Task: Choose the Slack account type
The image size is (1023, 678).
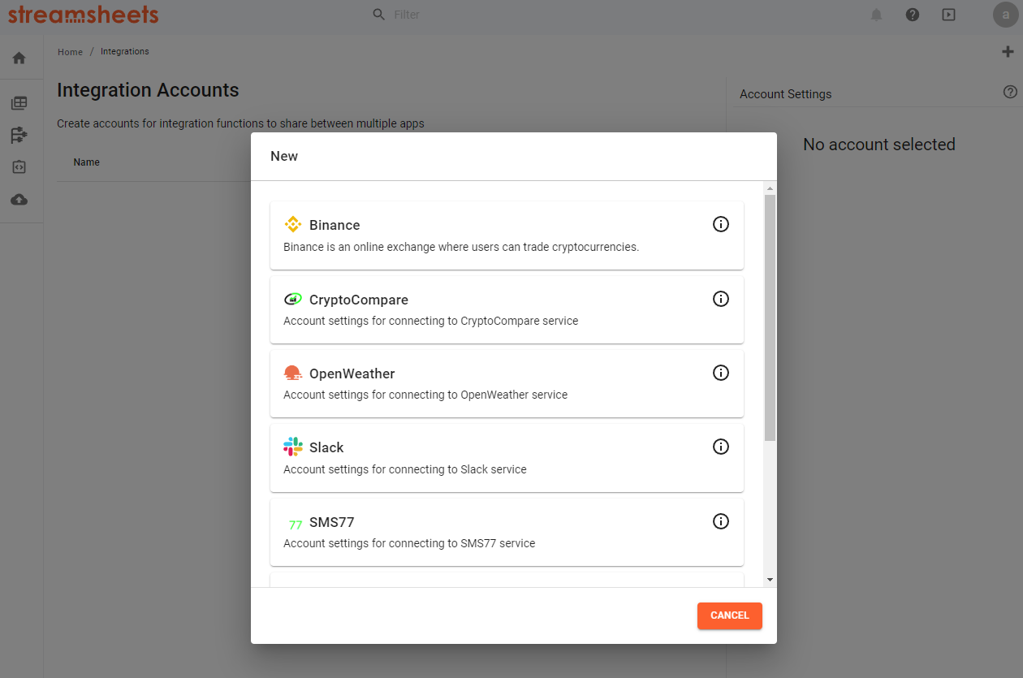Action: (x=507, y=457)
